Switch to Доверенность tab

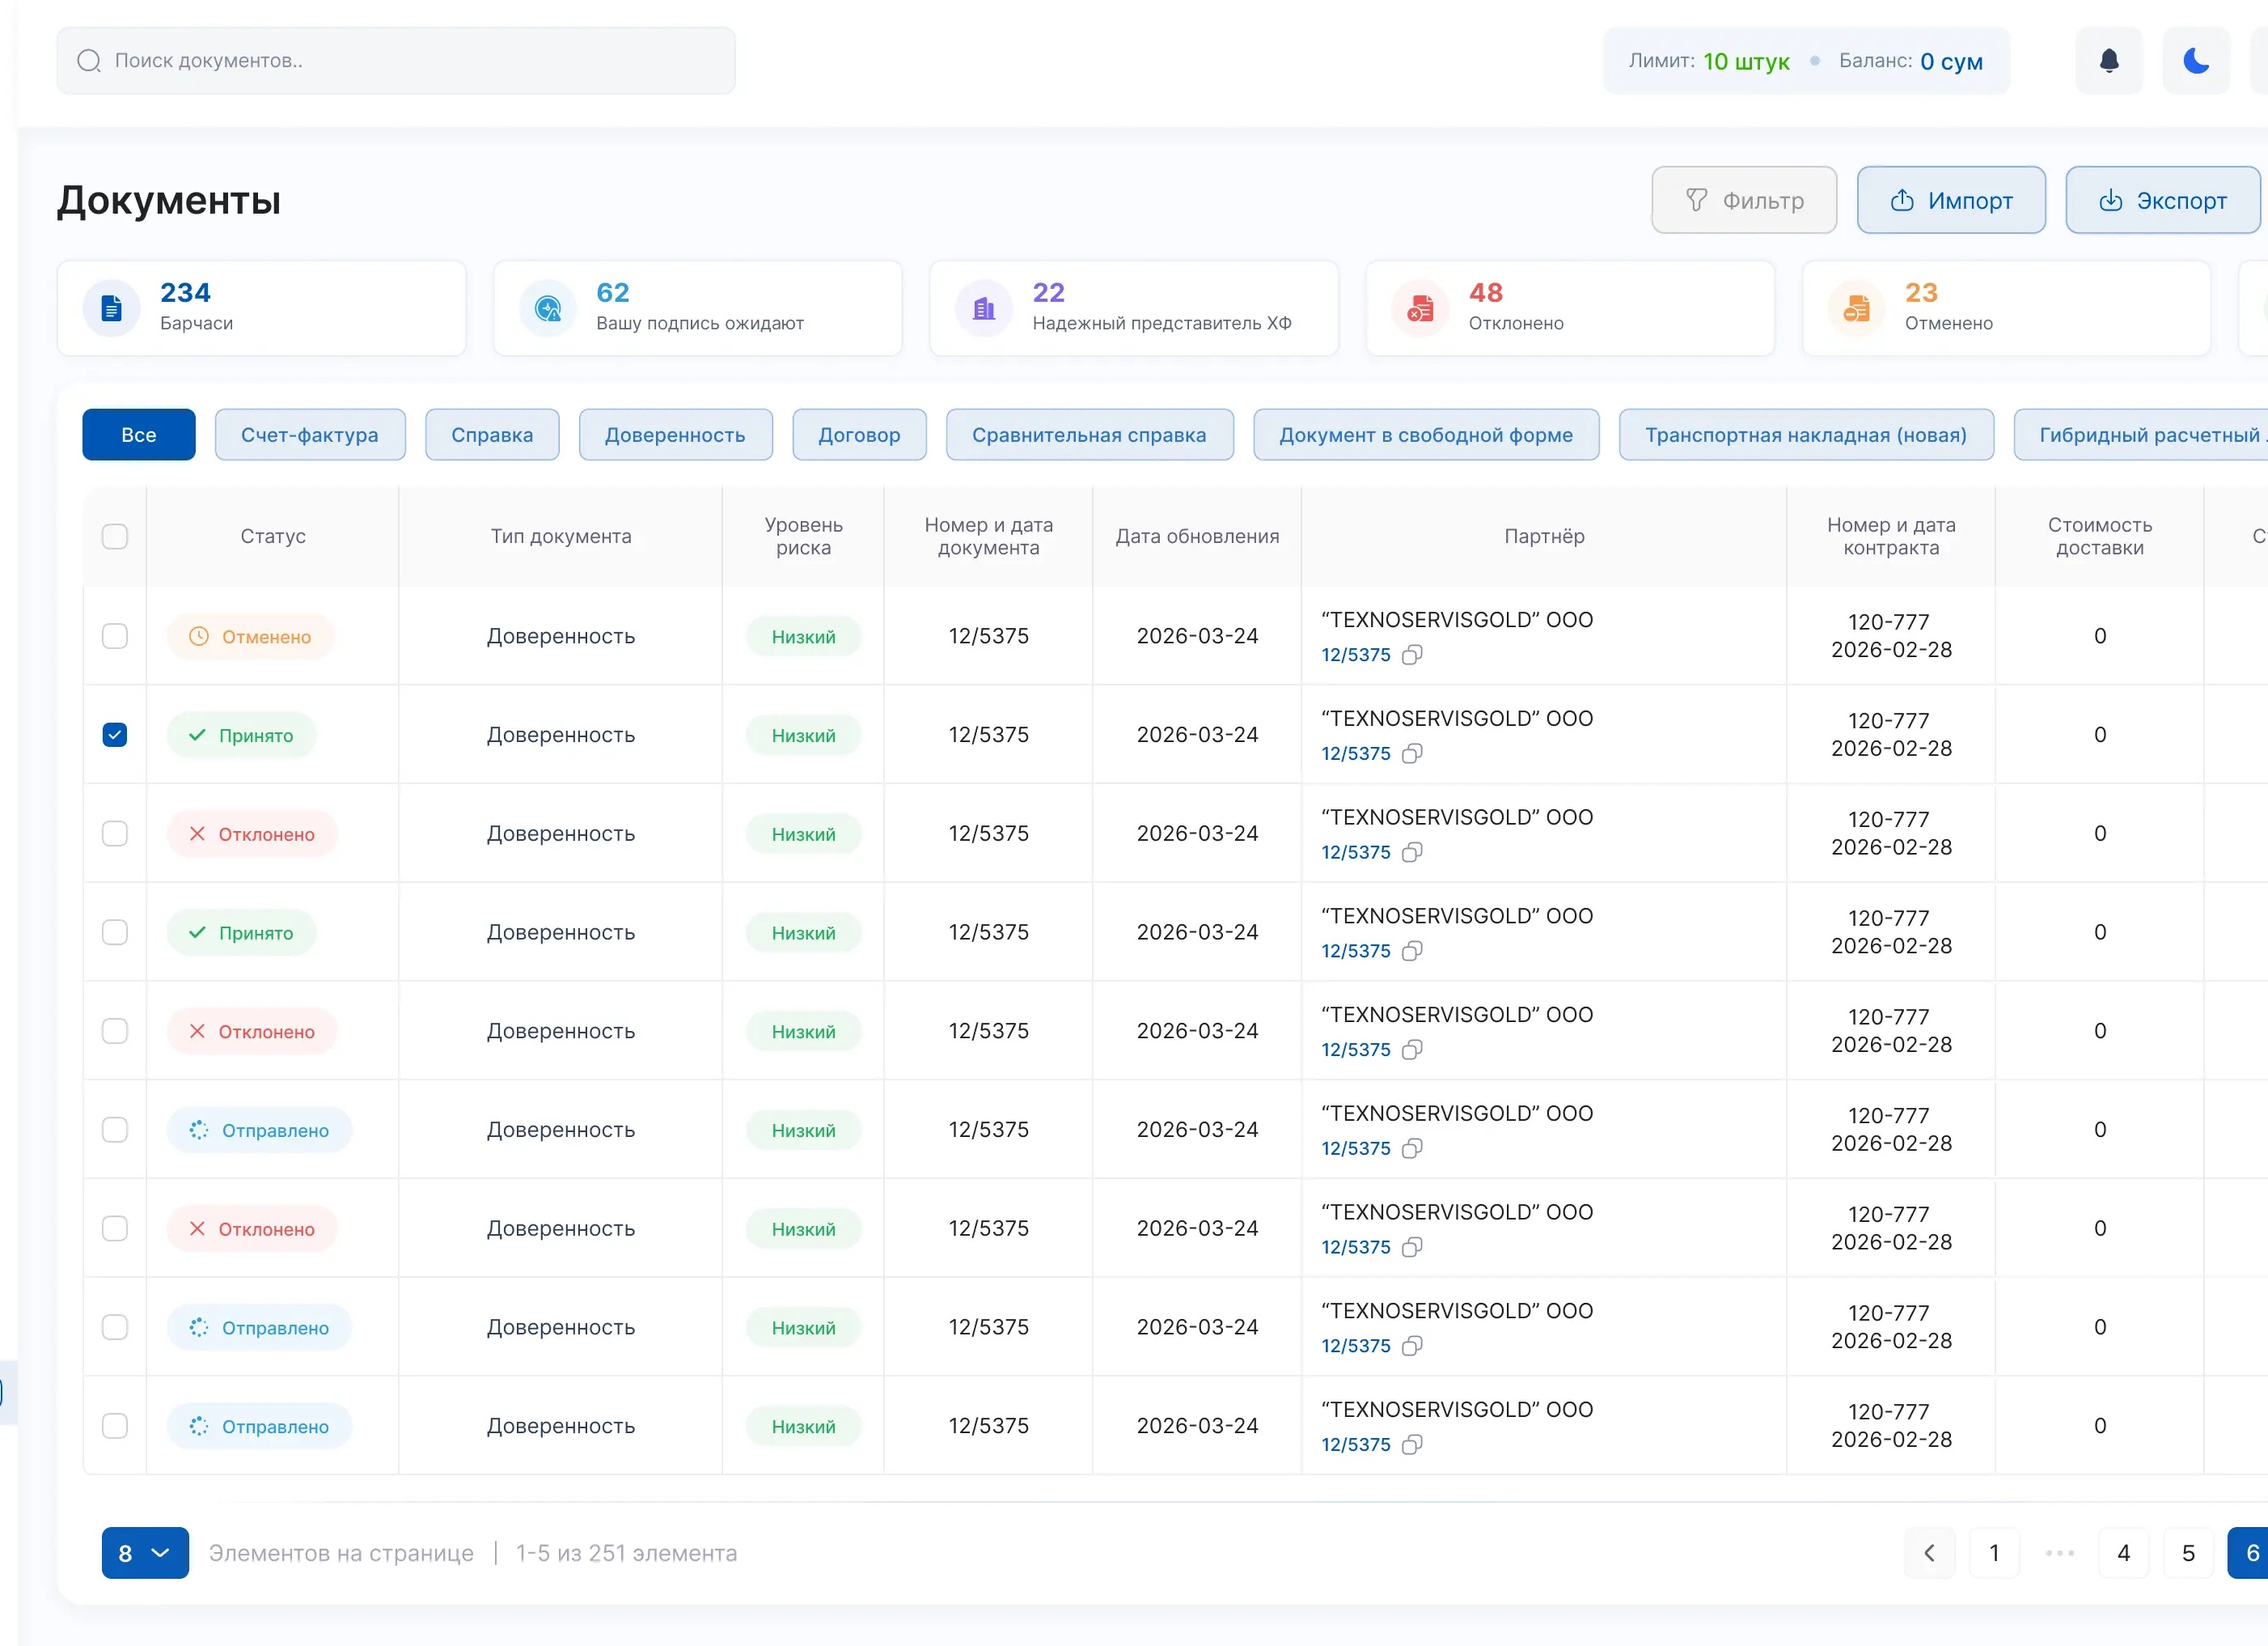point(675,435)
